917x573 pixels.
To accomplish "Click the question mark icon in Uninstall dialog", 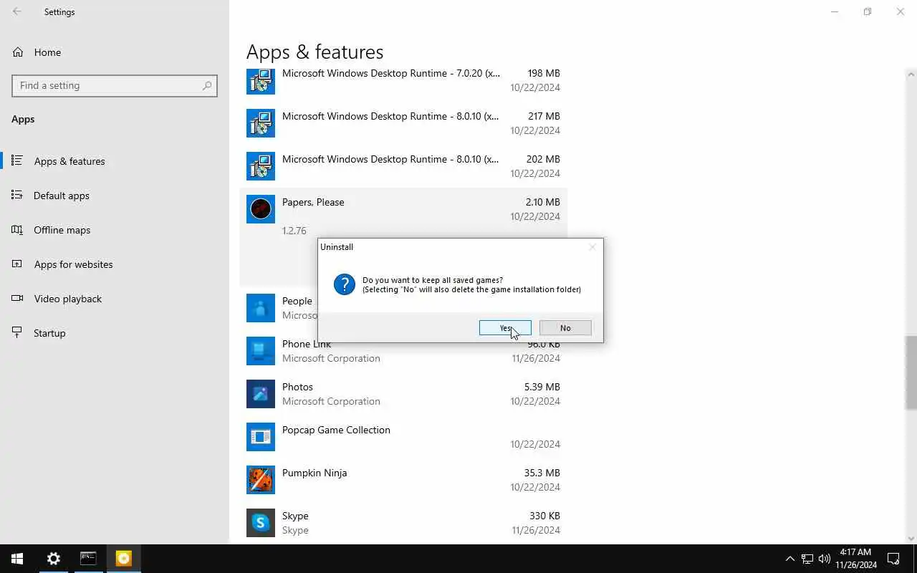I will [x=345, y=284].
